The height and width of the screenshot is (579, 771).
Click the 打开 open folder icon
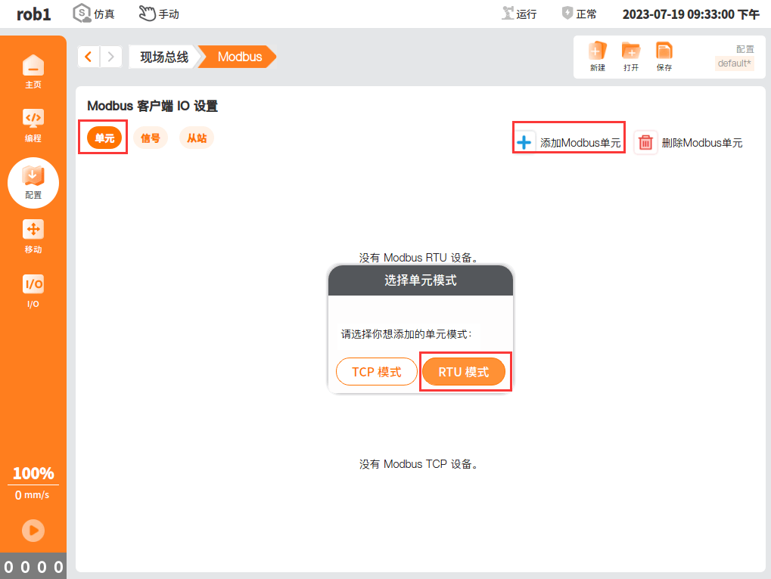[x=631, y=57]
